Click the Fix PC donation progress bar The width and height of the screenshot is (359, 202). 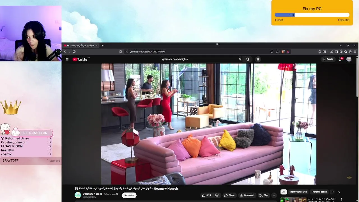tap(312, 15)
